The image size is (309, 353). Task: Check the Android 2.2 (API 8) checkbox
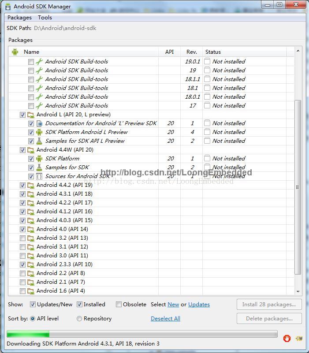22,273
